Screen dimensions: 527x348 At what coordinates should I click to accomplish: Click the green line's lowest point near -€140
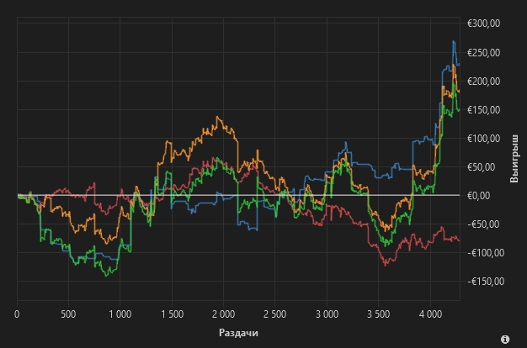point(107,276)
